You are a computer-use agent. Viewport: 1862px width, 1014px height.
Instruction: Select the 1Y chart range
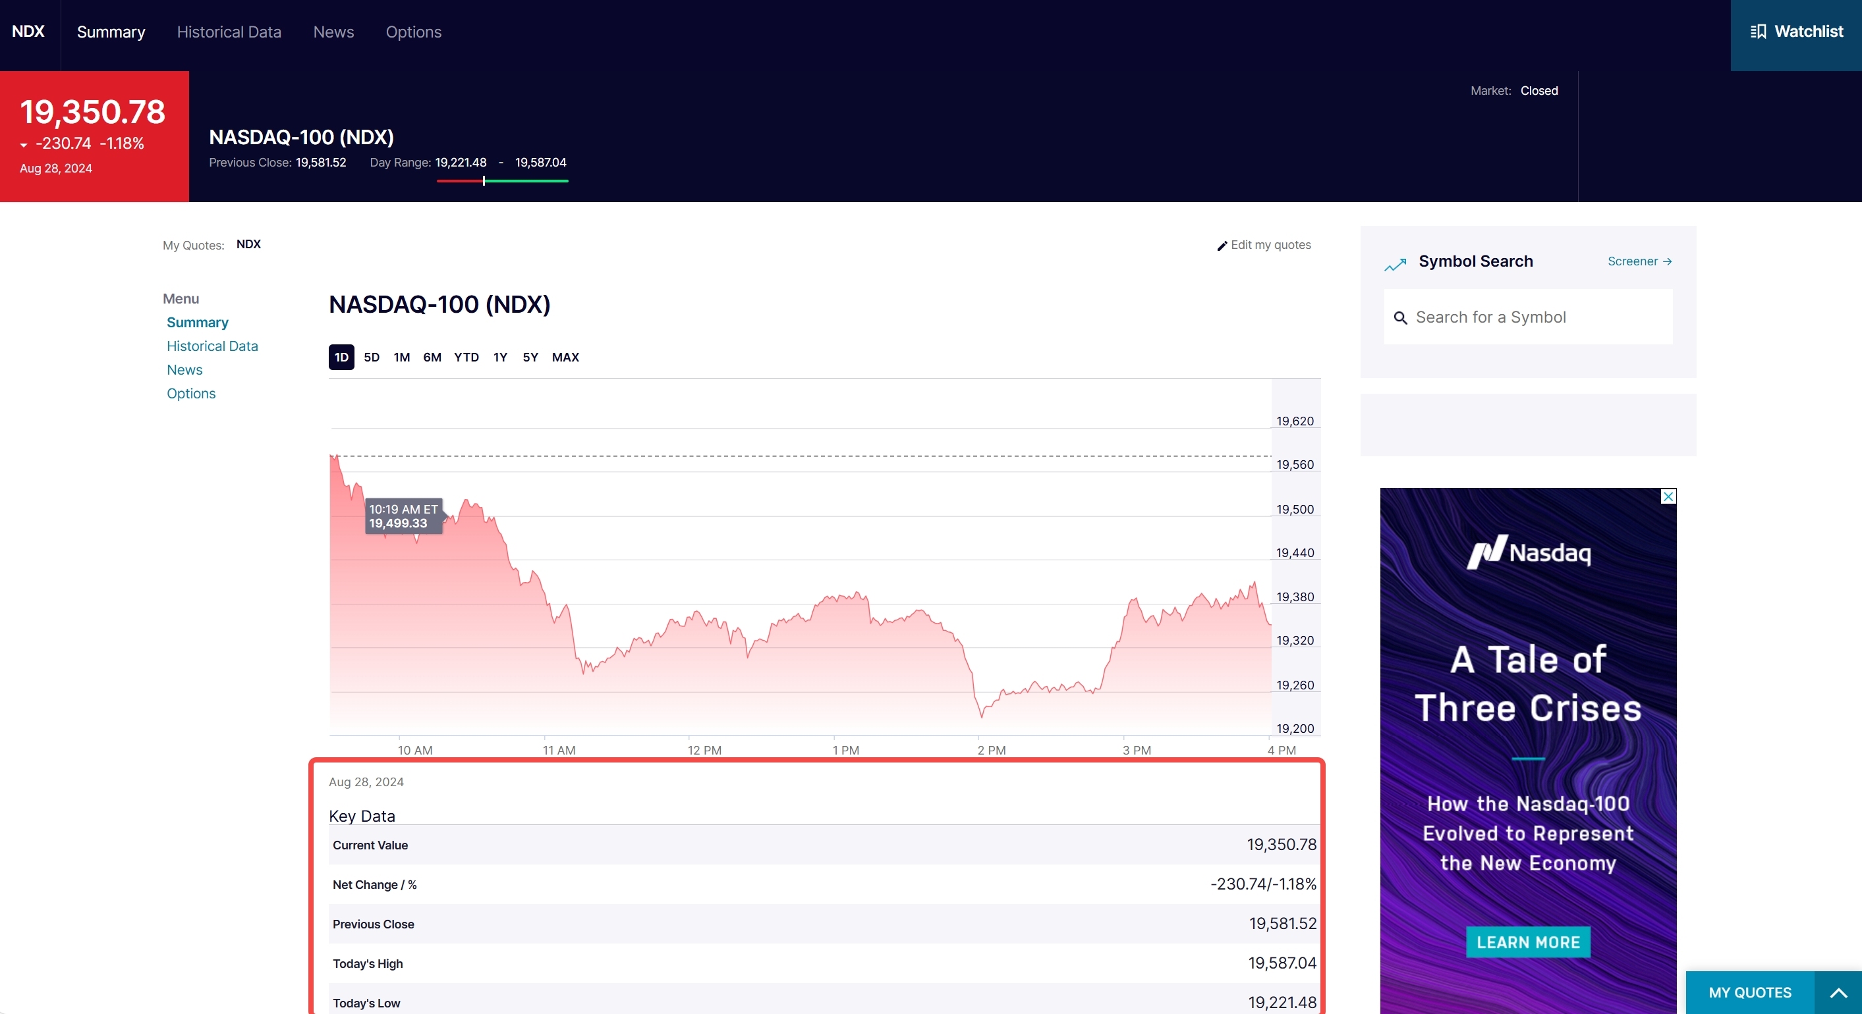pyautogui.click(x=500, y=358)
